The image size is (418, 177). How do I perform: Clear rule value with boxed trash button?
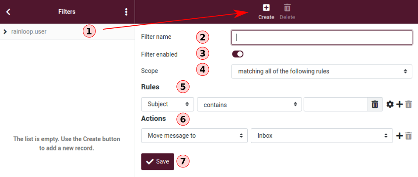(x=375, y=104)
